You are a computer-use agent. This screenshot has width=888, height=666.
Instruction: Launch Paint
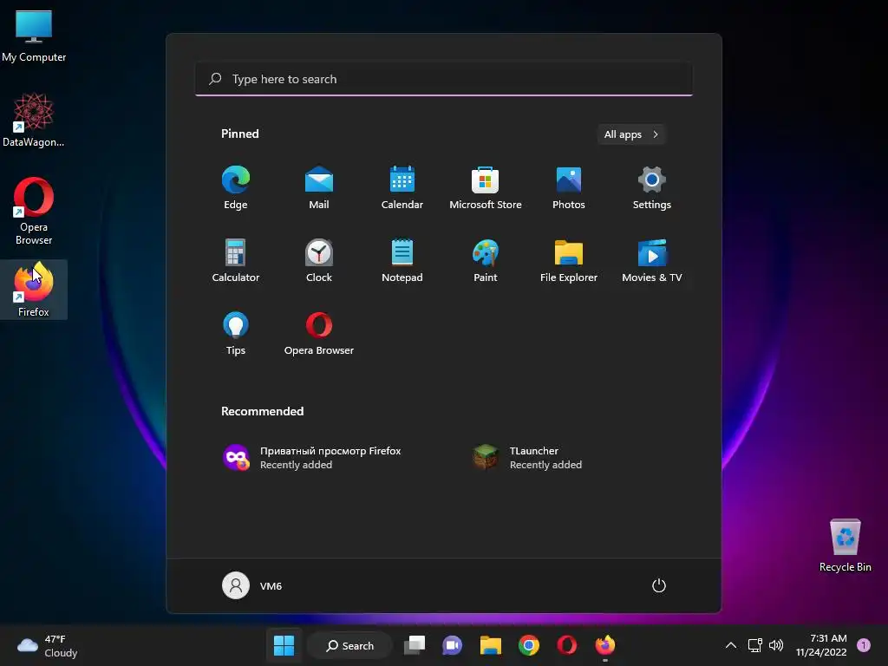tap(486, 260)
